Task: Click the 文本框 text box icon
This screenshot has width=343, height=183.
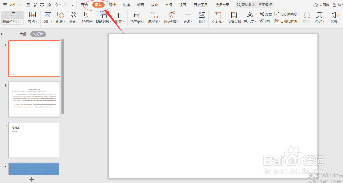Action: pyautogui.click(x=218, y=15)
